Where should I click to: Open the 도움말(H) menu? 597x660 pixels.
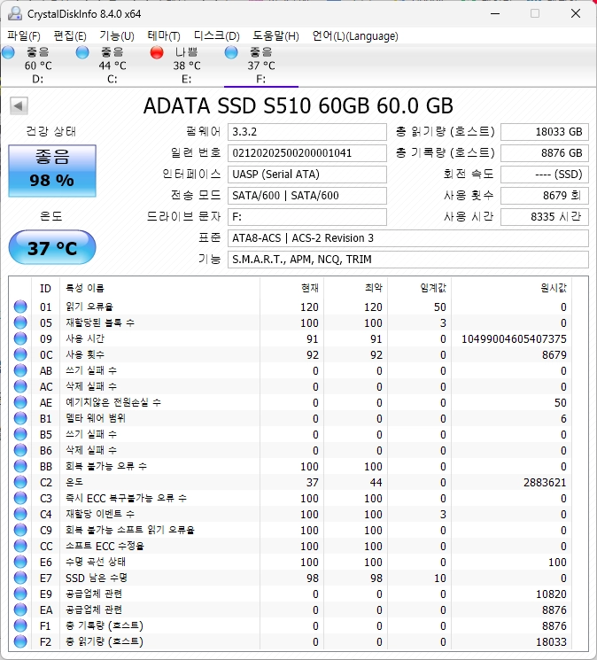point(276,36)
